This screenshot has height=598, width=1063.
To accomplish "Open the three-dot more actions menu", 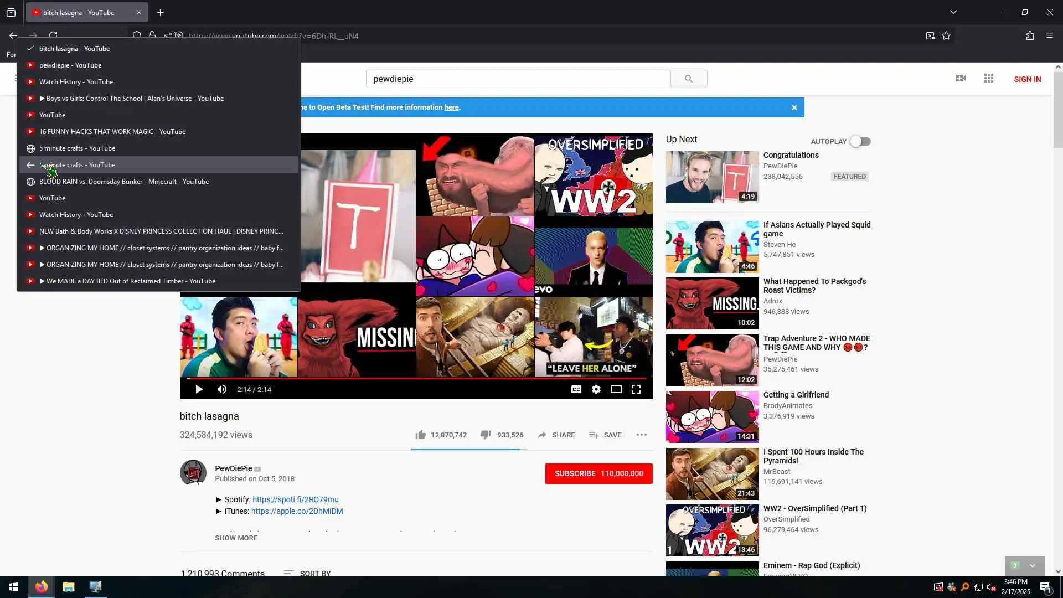I will point(641,435).
